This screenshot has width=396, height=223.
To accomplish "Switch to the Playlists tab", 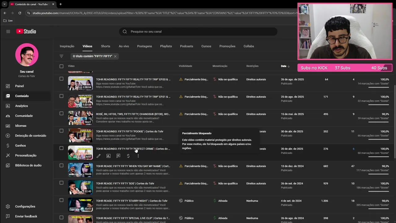I will pyautogui.click(x=166, y=46).
